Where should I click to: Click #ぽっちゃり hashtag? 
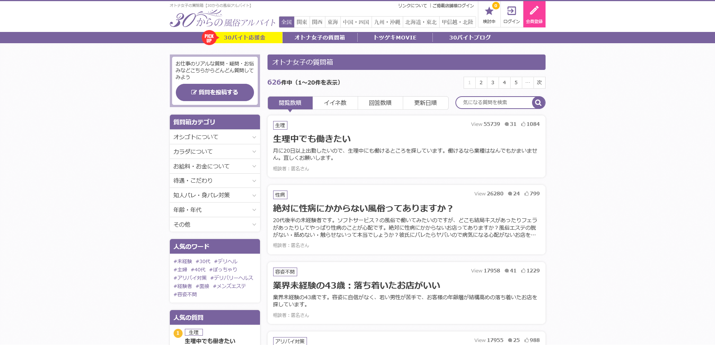pyautogui.click(x=223, y=270)
